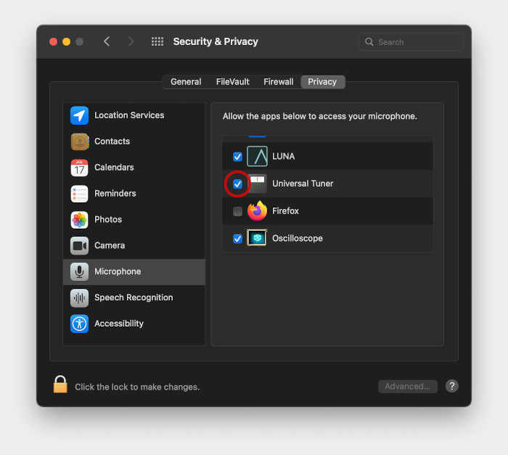Select the Photos flower icon
This screenshot has height=455, width=508.
(80, 220)
